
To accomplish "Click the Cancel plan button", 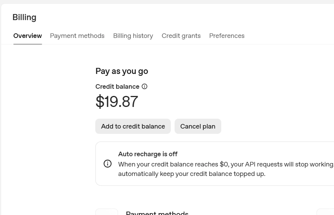I will click(x=198, y=126).
